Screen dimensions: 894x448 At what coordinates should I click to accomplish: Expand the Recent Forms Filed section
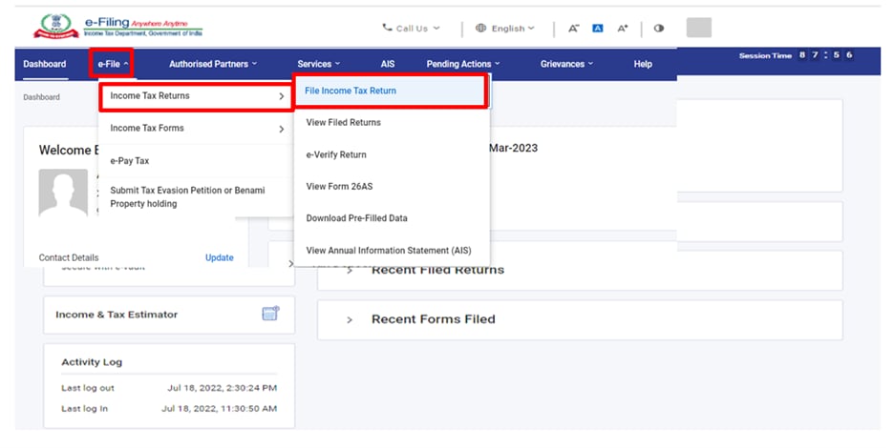point(350,319)
